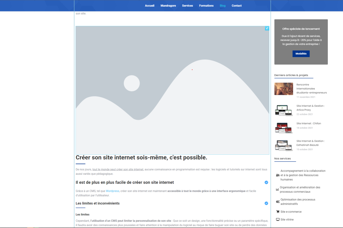Open the Contact page from the menu
The image size is (343, 228).
[x=236, y=5]
